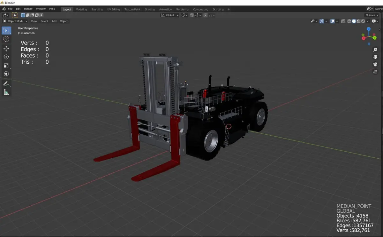Toggle viewport overlays display
This screenshot has height=237, width=383.
pos(333,21)
